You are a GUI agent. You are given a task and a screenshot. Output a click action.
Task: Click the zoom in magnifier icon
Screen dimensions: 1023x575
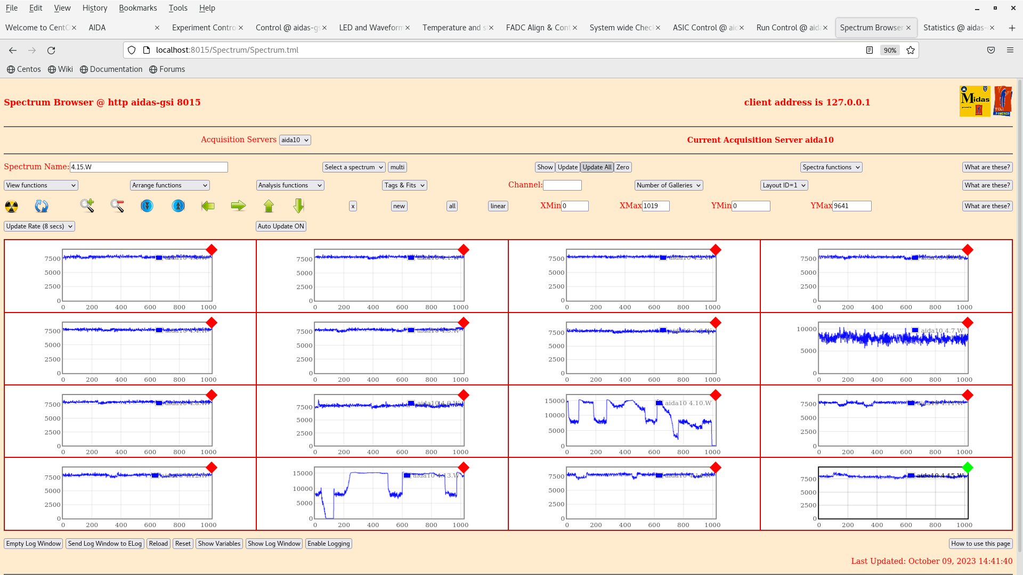coord(87,206)
